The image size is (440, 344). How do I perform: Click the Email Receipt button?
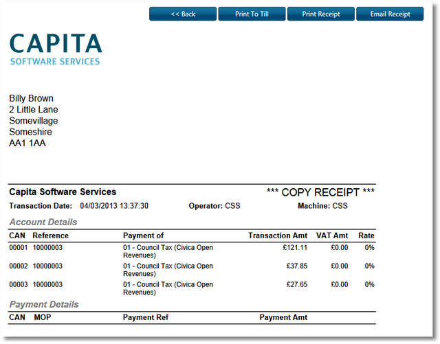pos(390,14)
